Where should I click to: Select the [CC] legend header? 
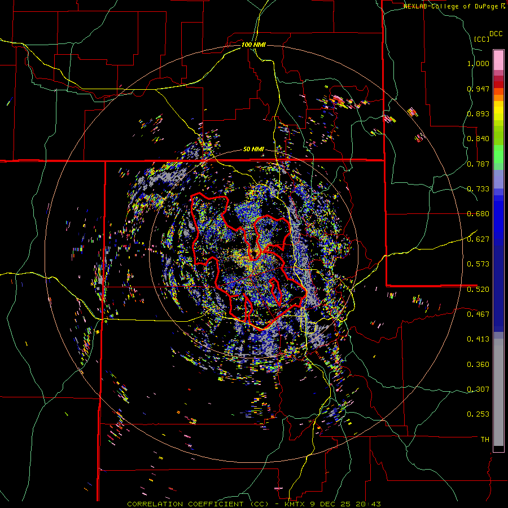coord(481,40)
